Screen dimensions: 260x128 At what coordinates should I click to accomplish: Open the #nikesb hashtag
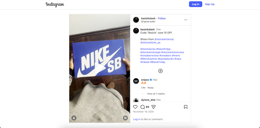[145, 62]
